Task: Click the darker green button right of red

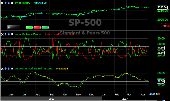Action: (x=45, y=28)
